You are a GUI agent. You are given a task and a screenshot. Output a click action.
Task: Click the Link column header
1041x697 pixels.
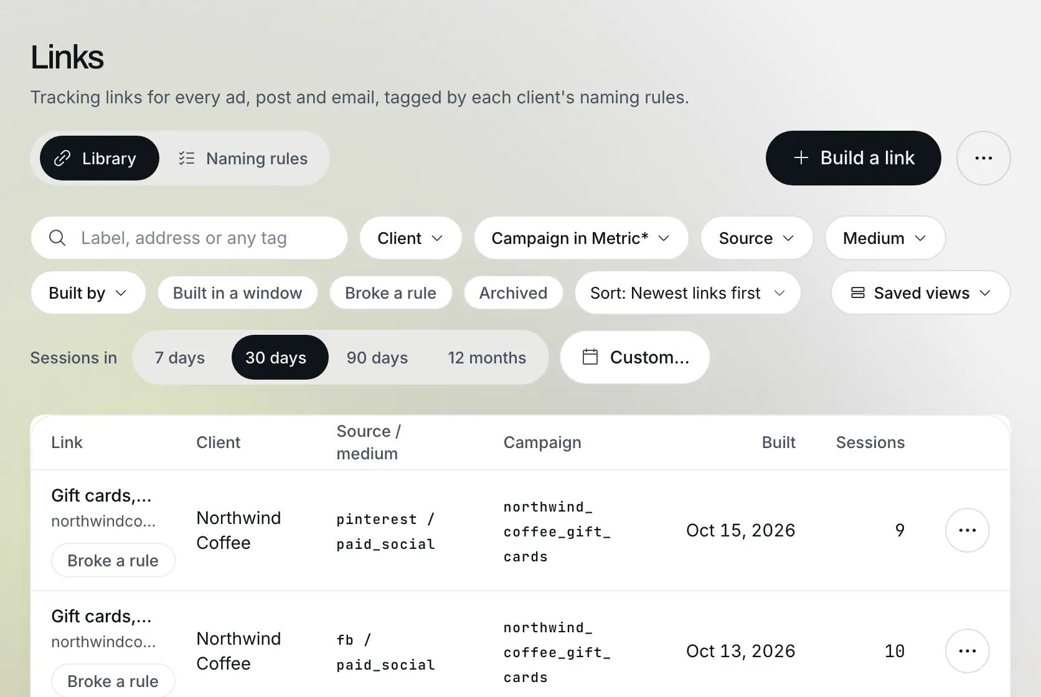tap(67, 442)
